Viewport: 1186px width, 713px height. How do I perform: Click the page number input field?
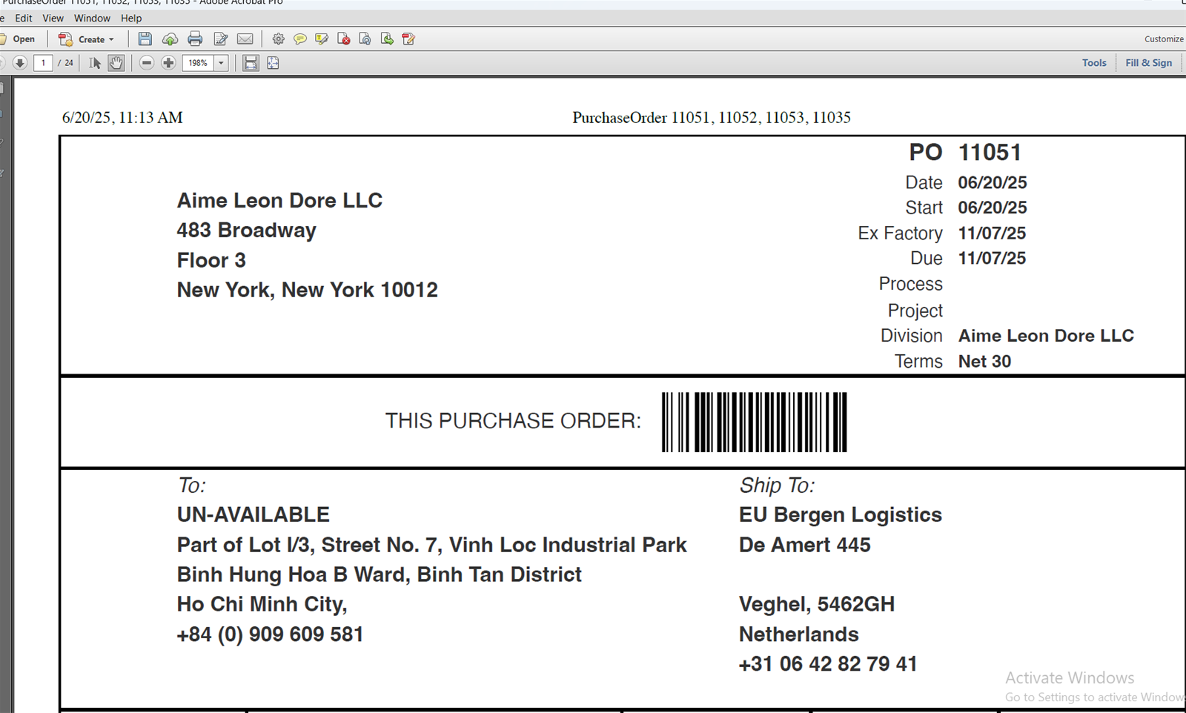pos(43,63)
